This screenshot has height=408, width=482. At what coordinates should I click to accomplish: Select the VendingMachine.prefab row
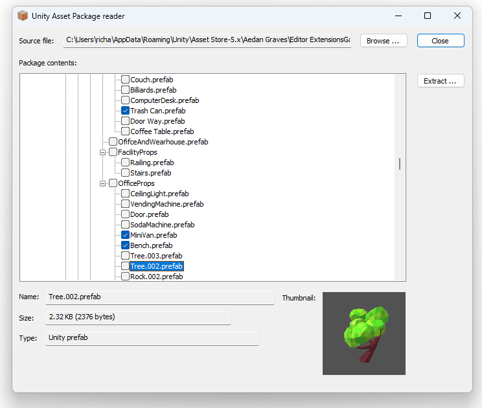[x=166, y=204]
